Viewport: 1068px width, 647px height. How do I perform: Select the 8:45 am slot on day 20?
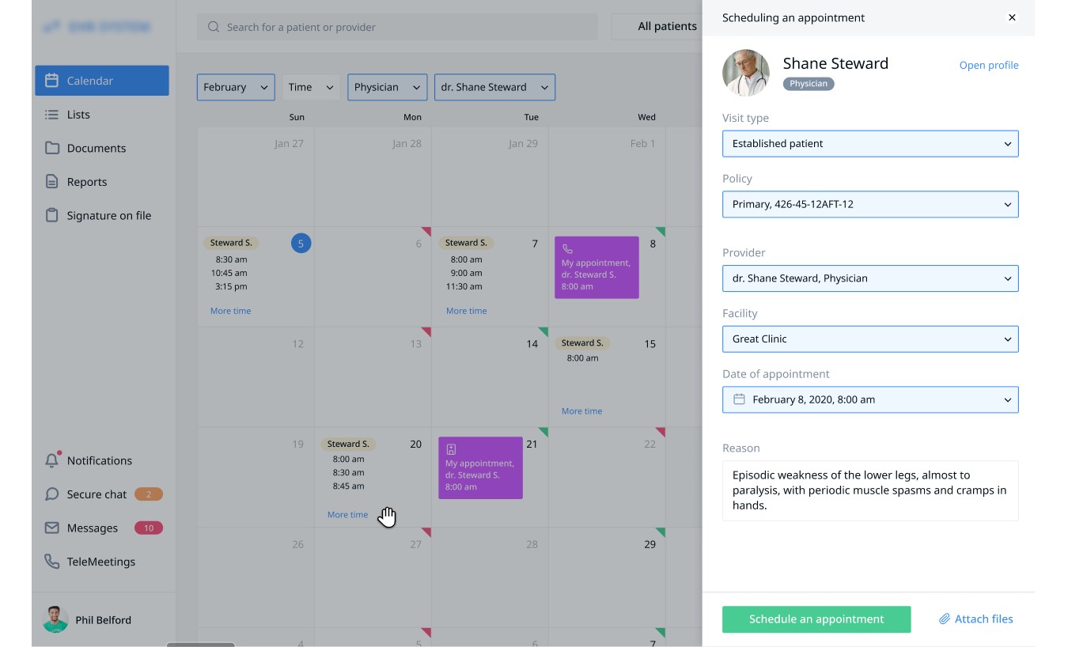(348, 486)
